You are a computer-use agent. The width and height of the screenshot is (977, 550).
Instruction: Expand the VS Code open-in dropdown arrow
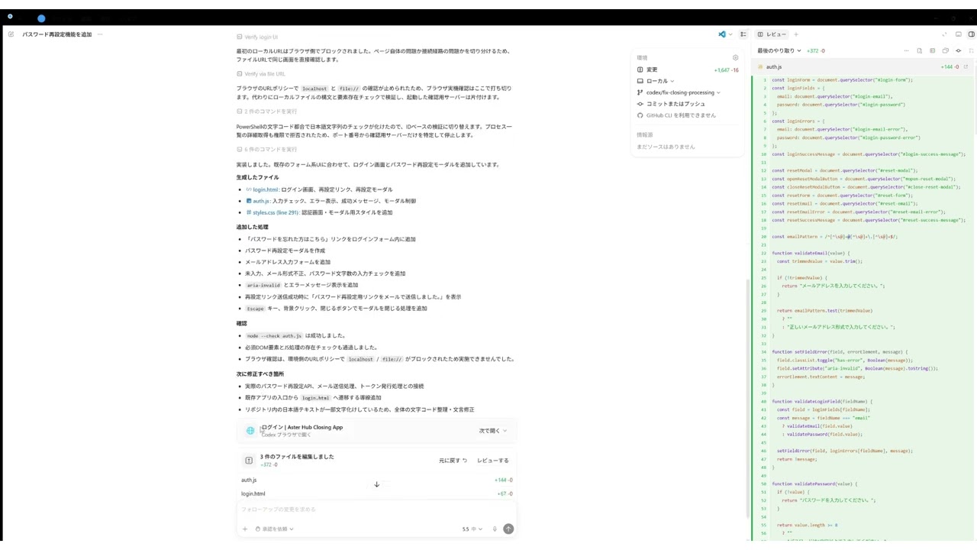coord(730,34)
